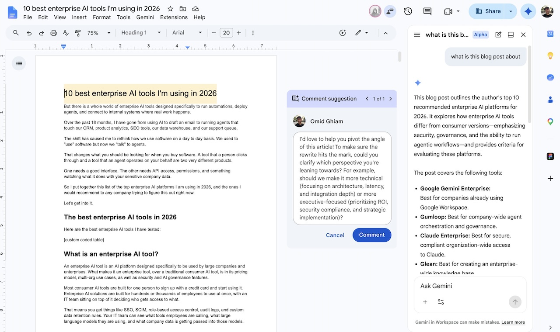560x332 pixels.
Task: Open Google Keep in side rail
Action: [550, 55]
